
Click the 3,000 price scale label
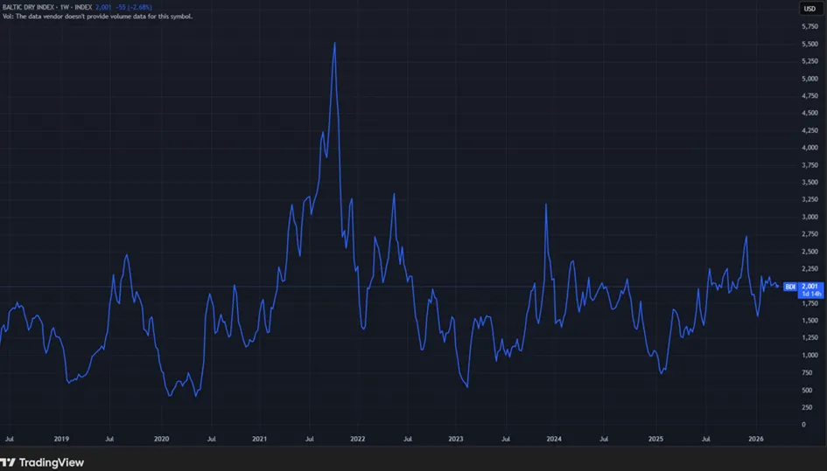click(x=809, y=217)
